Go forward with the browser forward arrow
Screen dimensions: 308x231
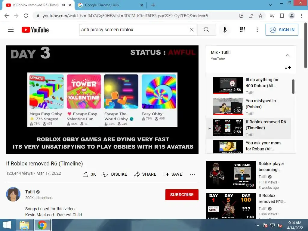click(16, 16)
